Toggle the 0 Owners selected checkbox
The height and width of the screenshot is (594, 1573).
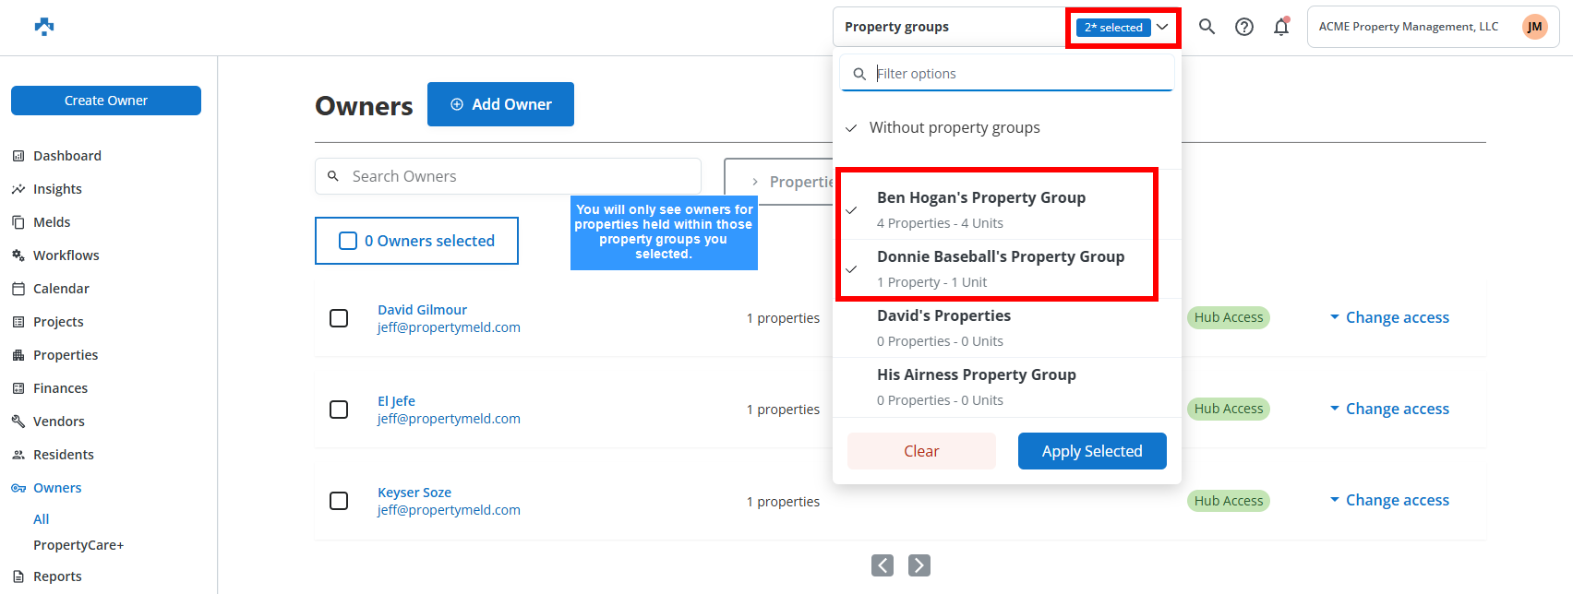(348, 241)
